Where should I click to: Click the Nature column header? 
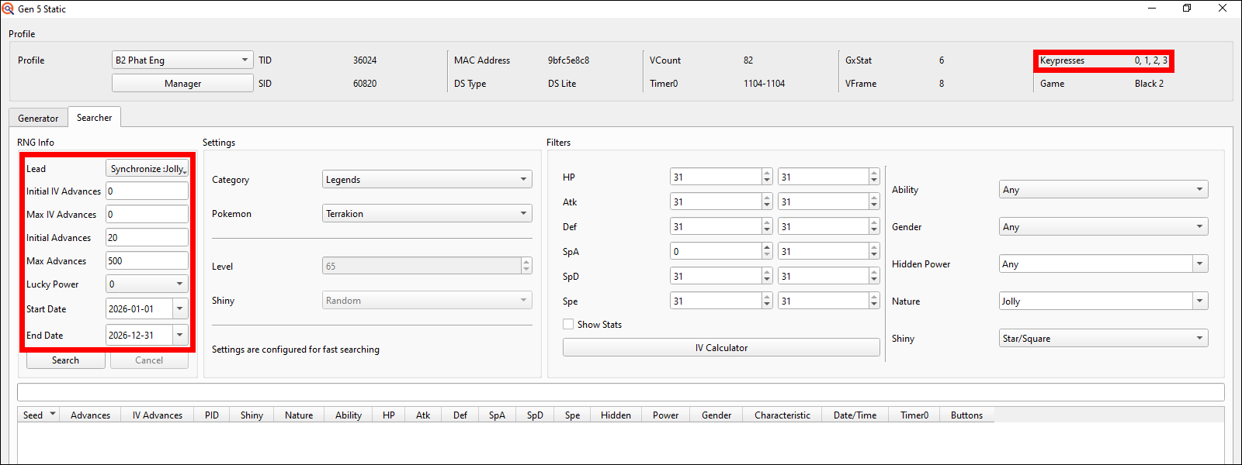click(x=299, y=415)
